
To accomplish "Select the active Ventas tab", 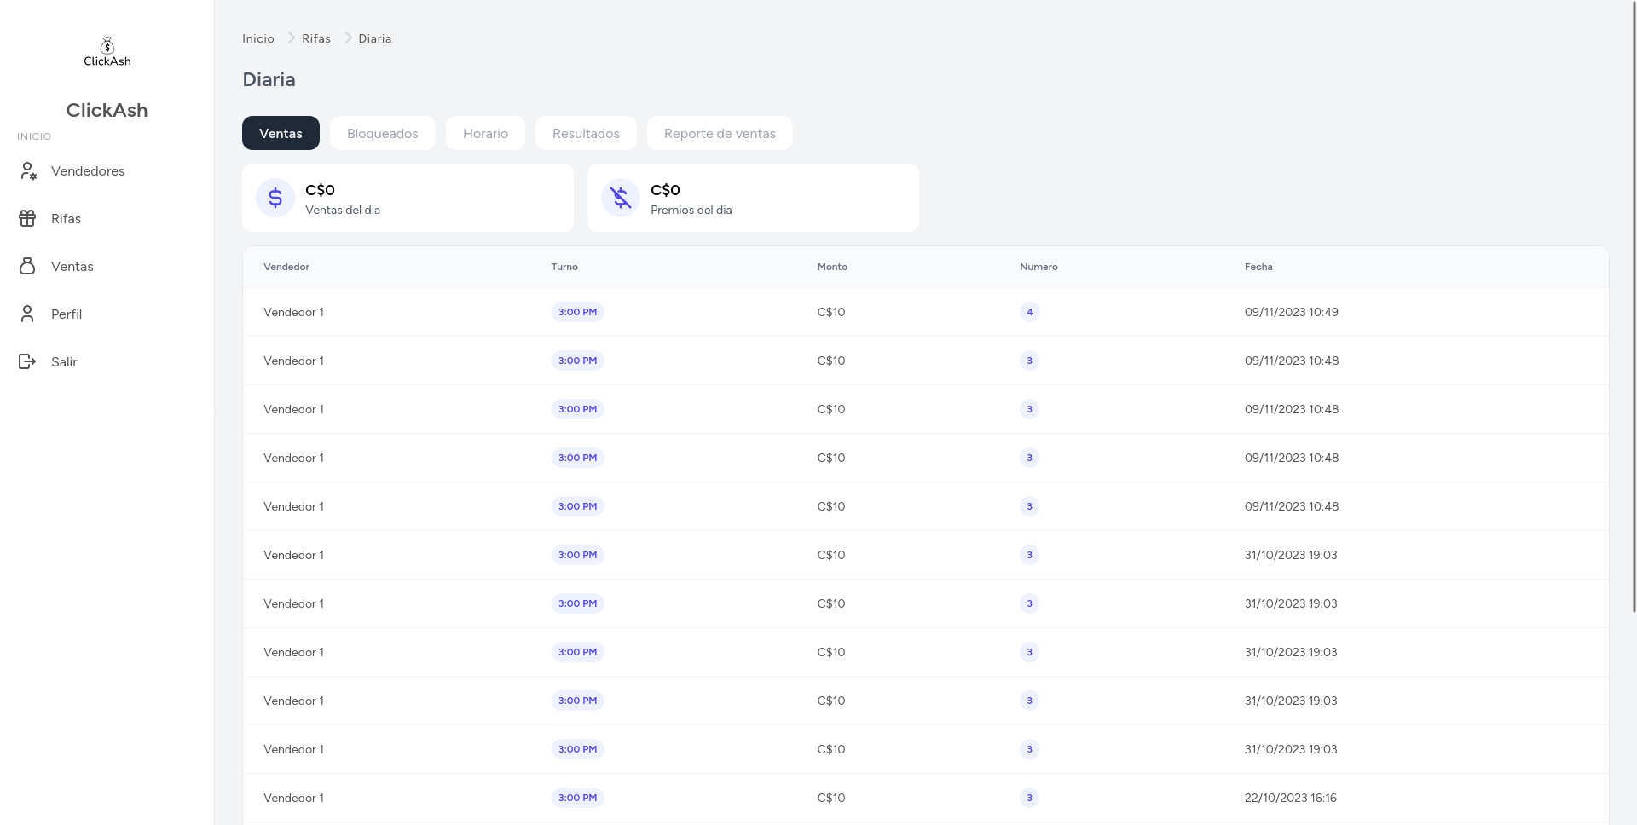I will (x=281, y=134).
